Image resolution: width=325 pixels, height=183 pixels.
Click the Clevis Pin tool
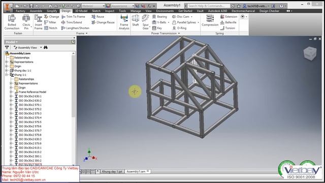26,22
